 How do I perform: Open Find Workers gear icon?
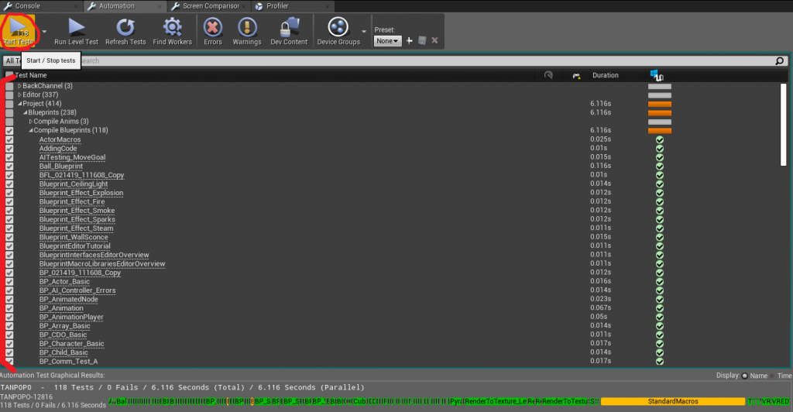(x=173, y=27)
